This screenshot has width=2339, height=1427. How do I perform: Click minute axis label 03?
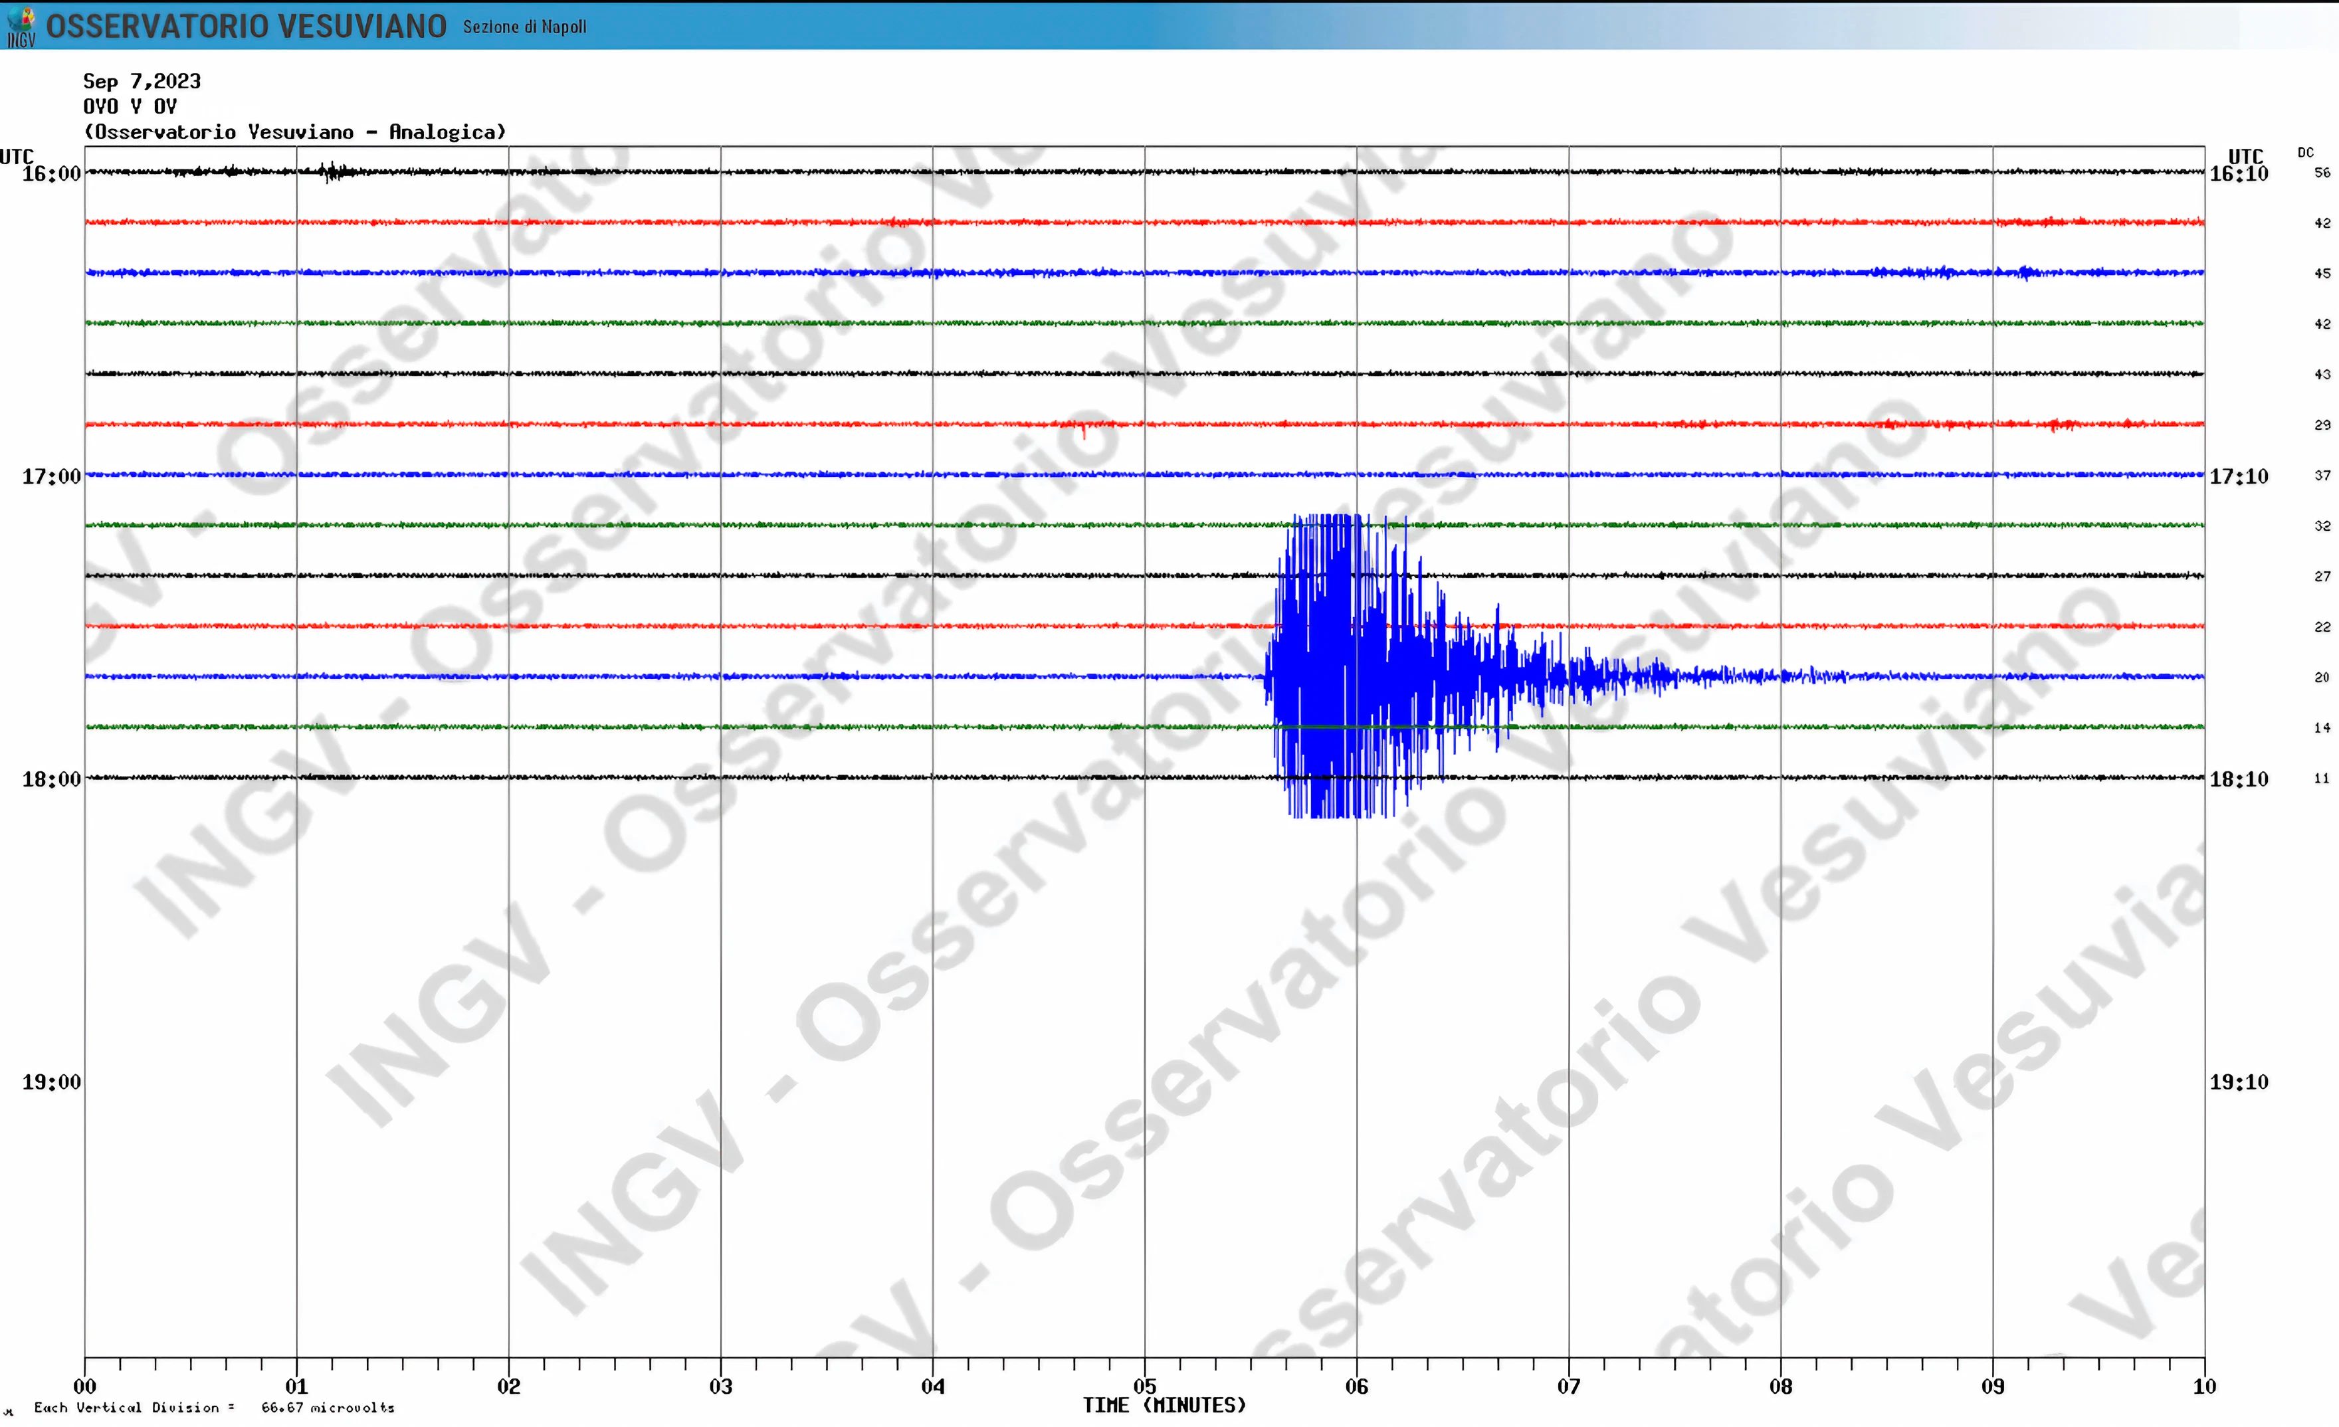click(x=720, y=1386)
